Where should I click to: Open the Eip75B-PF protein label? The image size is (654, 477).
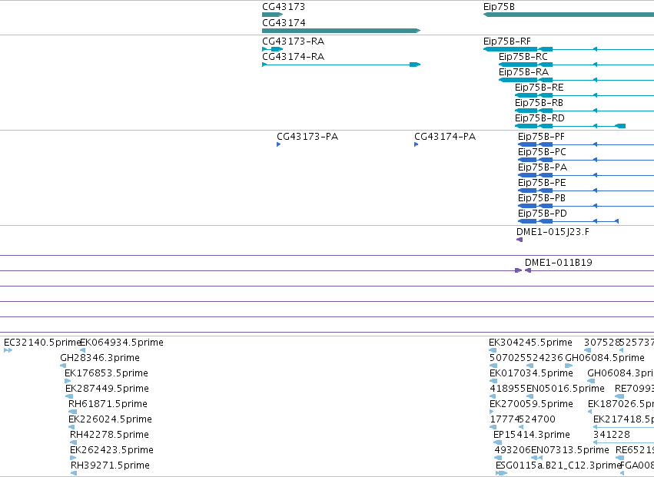541,137
